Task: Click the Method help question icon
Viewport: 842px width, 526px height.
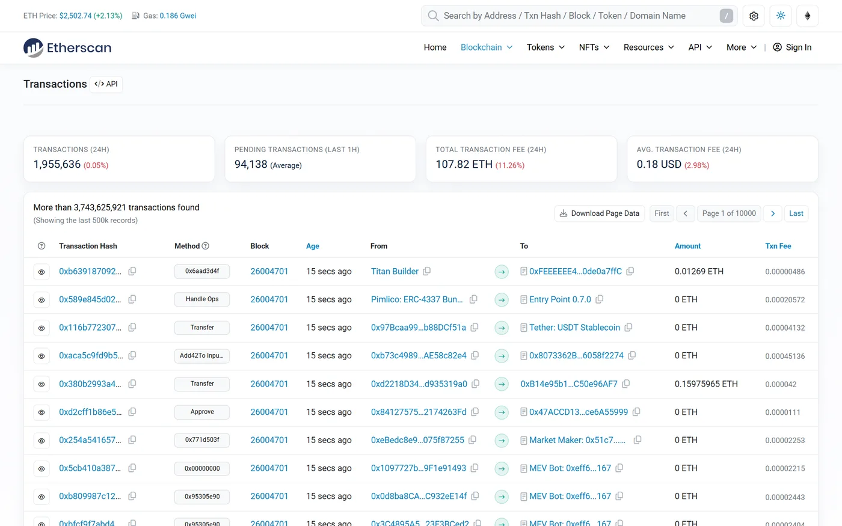Action: point(206,246)
